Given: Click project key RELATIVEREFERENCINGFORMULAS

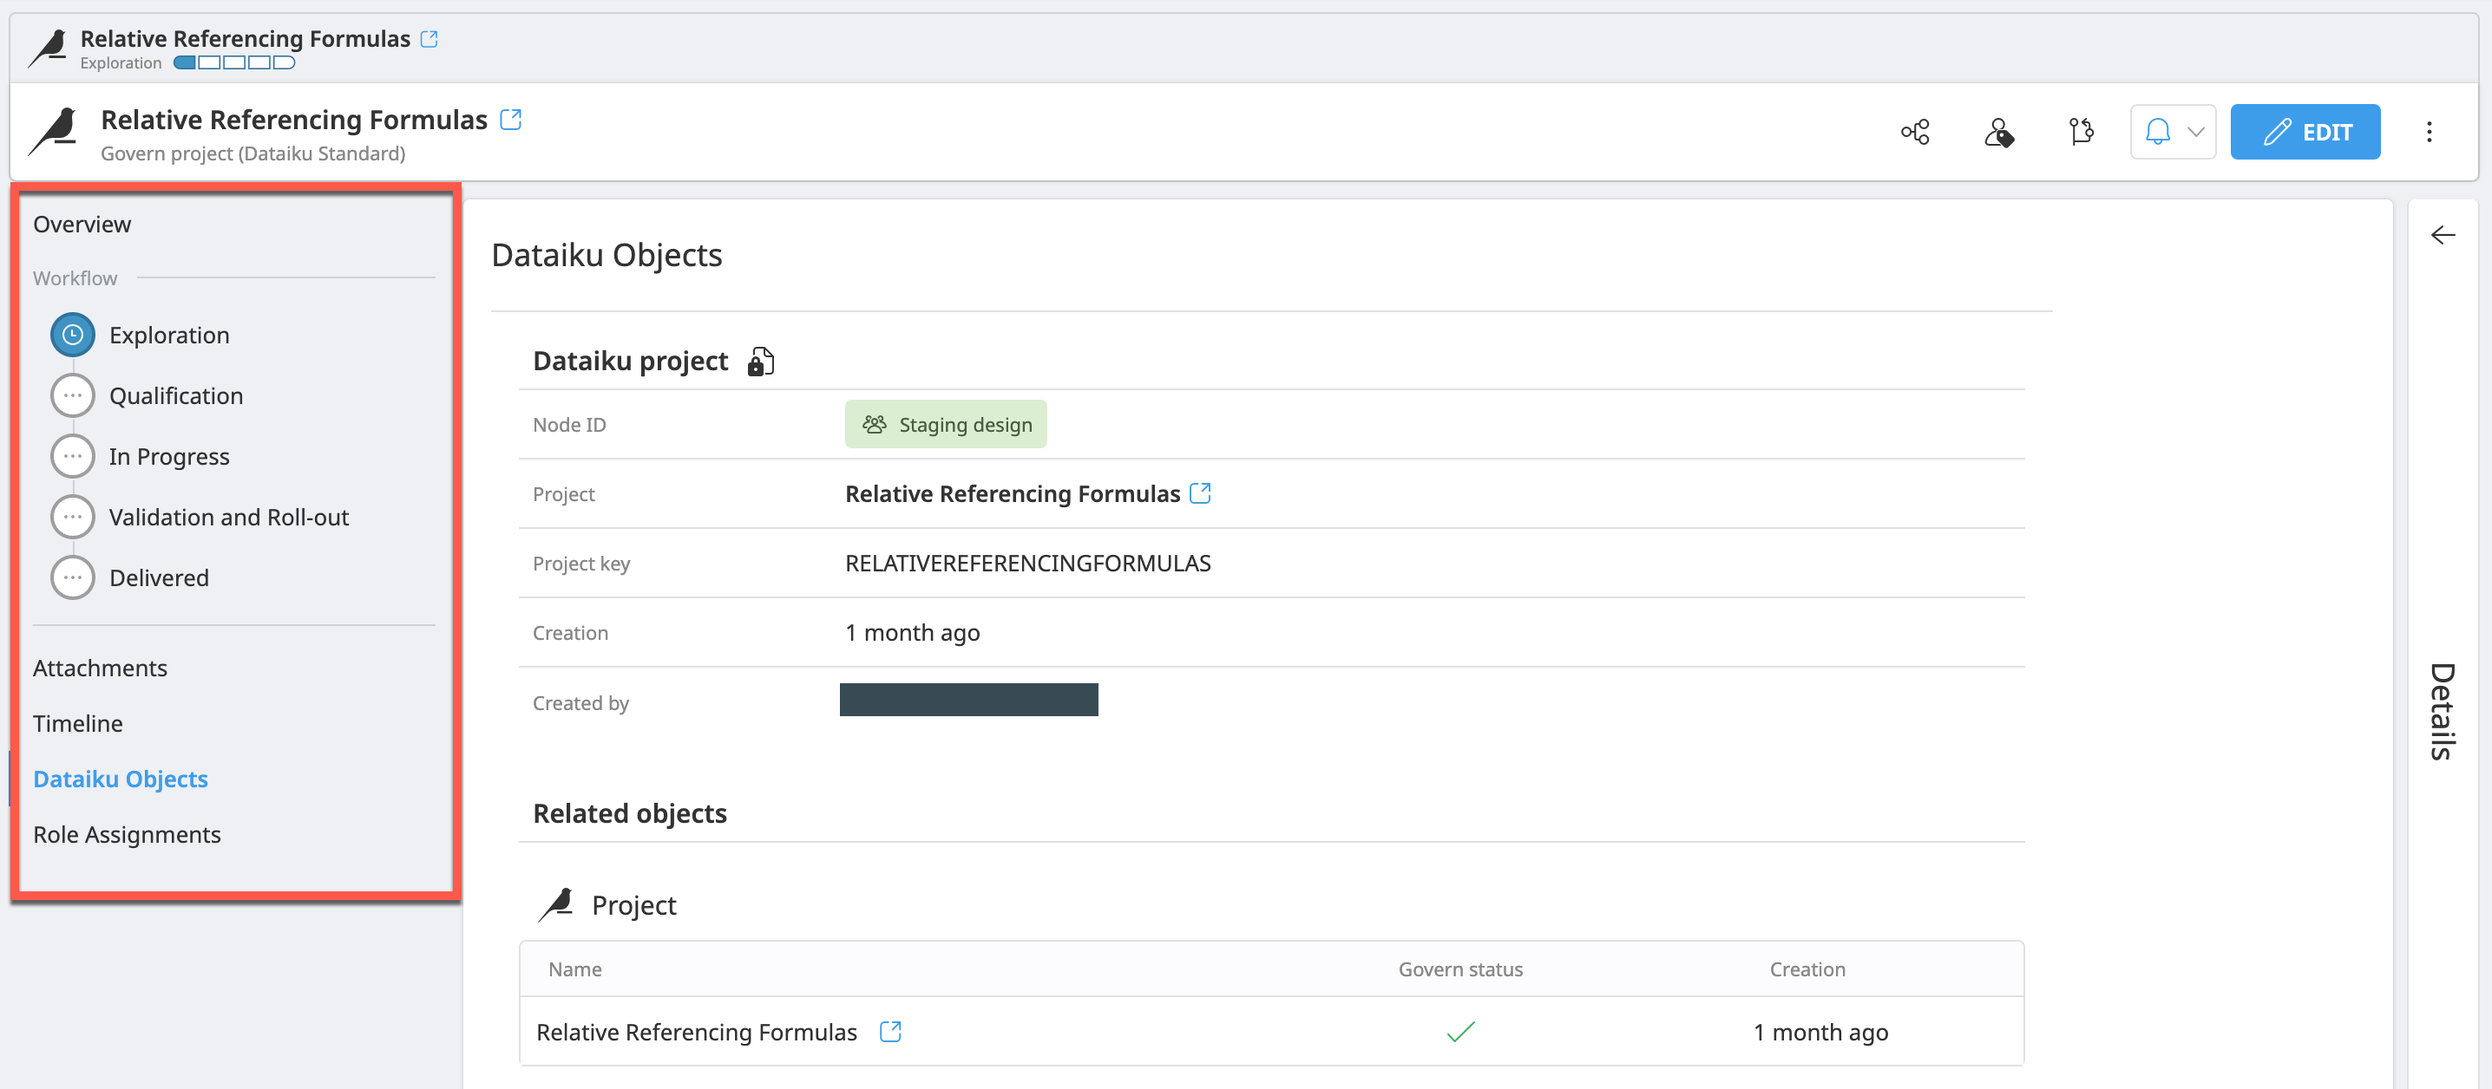Looking at the screenshot, I should click(1027, 564).
